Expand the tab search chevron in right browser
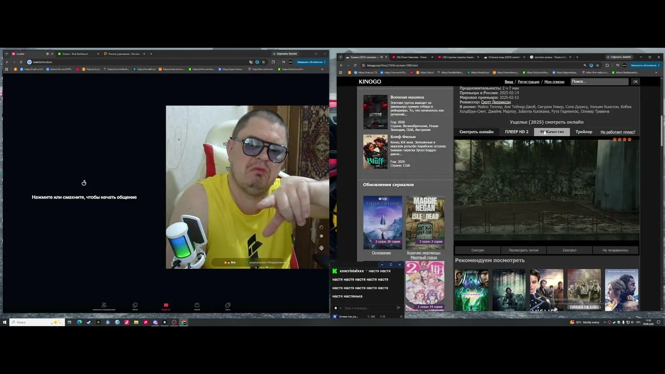 [x=340, y=57]
